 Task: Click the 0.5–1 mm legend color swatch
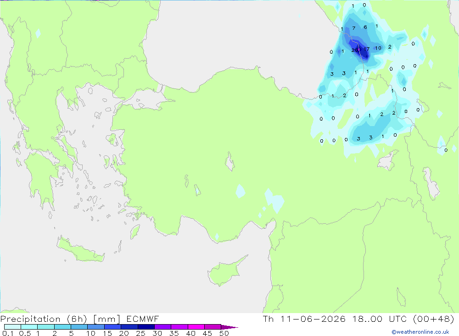(x=29, y=327)
